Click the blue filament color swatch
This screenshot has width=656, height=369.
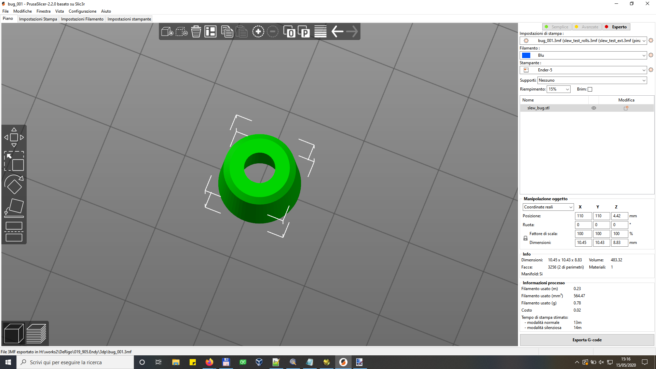coord(526,55)
